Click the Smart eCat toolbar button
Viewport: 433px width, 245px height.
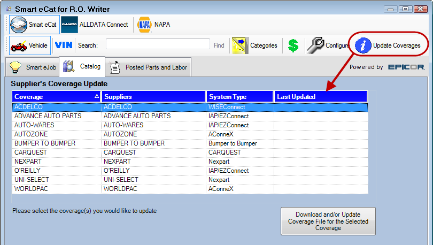34,25
